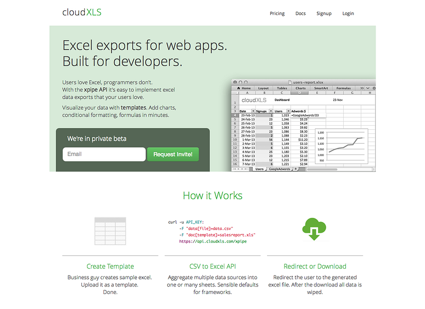
Task: Click the ribbon overflow chevron icon
Action: pos(362,88)
